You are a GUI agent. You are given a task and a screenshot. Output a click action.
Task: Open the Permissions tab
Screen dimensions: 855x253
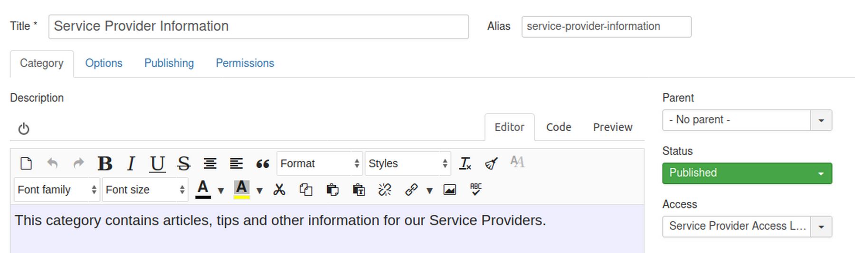(245, 63)
